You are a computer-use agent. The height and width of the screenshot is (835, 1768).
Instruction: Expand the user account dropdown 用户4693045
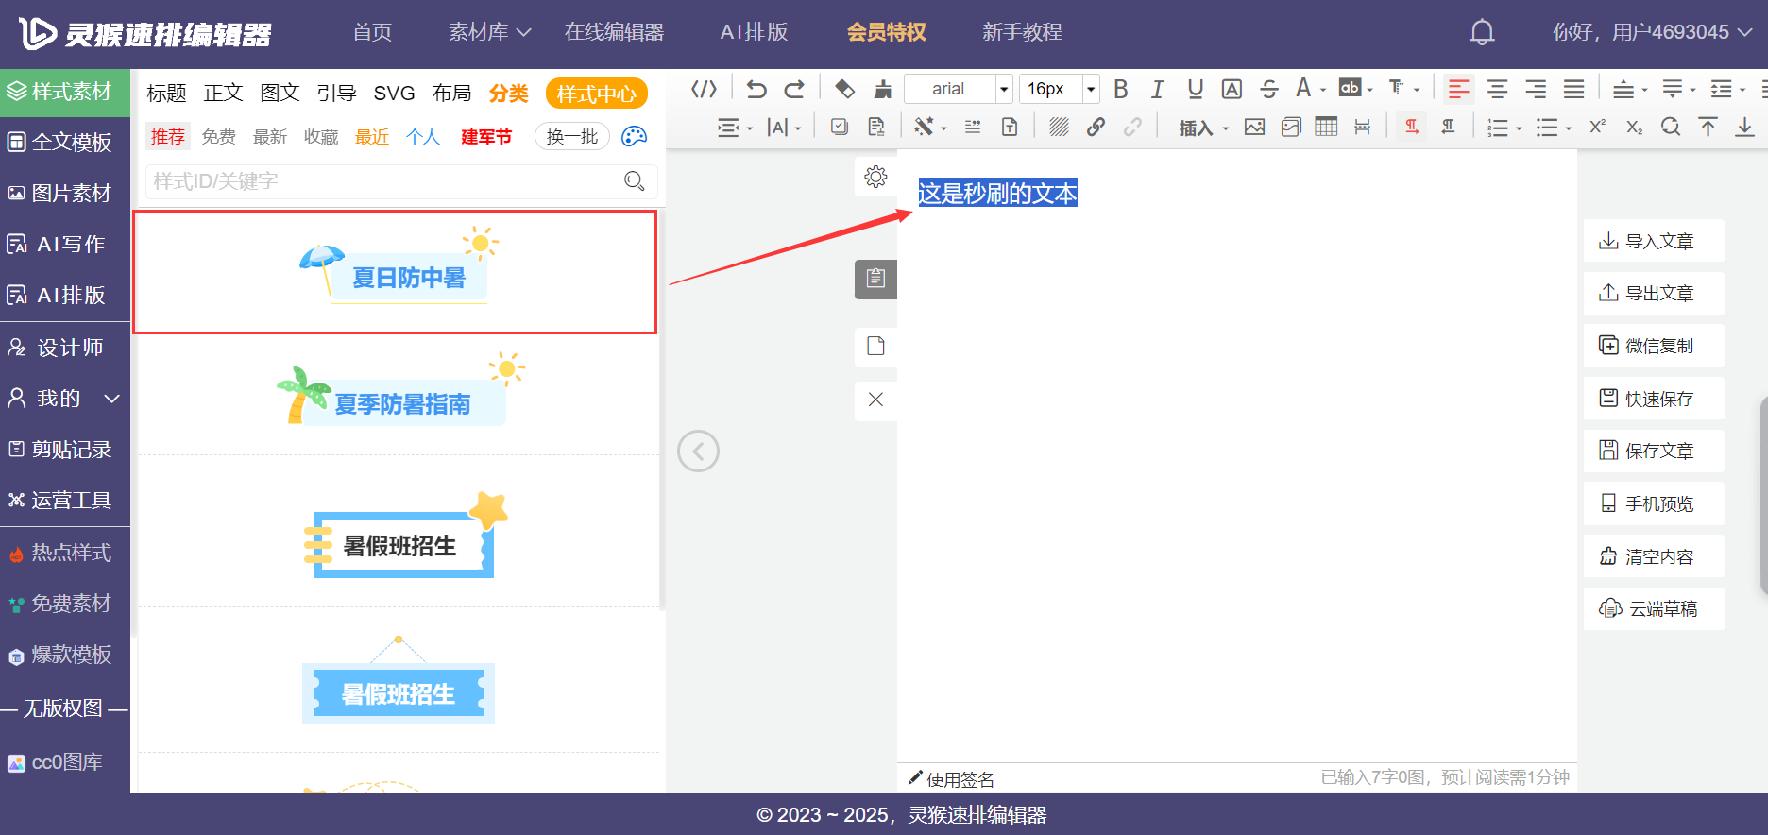pos(1653,32)
